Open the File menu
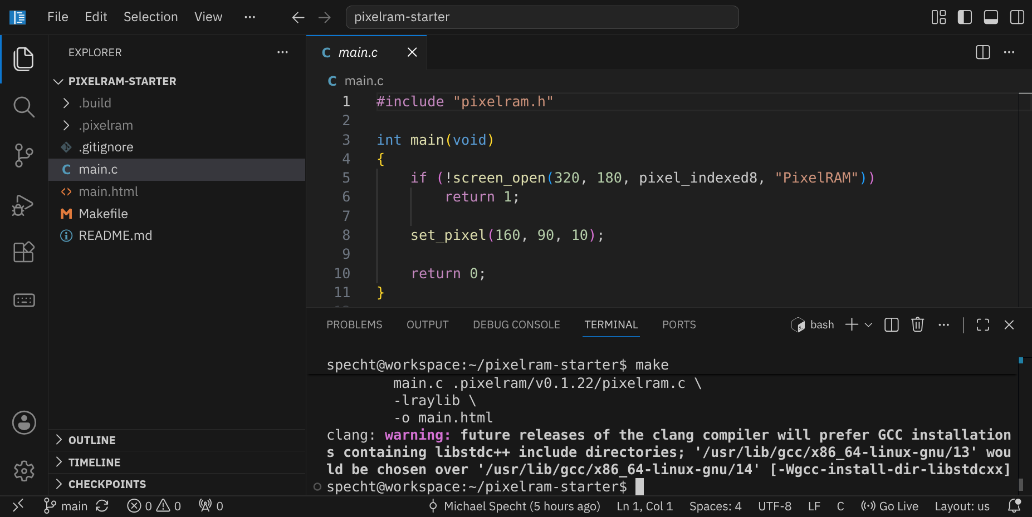Screen dimensions: 1032x517 pos(58,17)
